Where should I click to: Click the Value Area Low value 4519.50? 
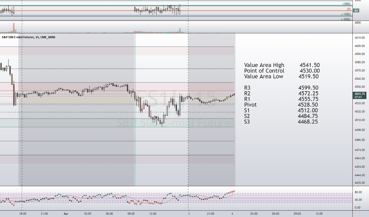pyautogui.click(x=308, y=76)
